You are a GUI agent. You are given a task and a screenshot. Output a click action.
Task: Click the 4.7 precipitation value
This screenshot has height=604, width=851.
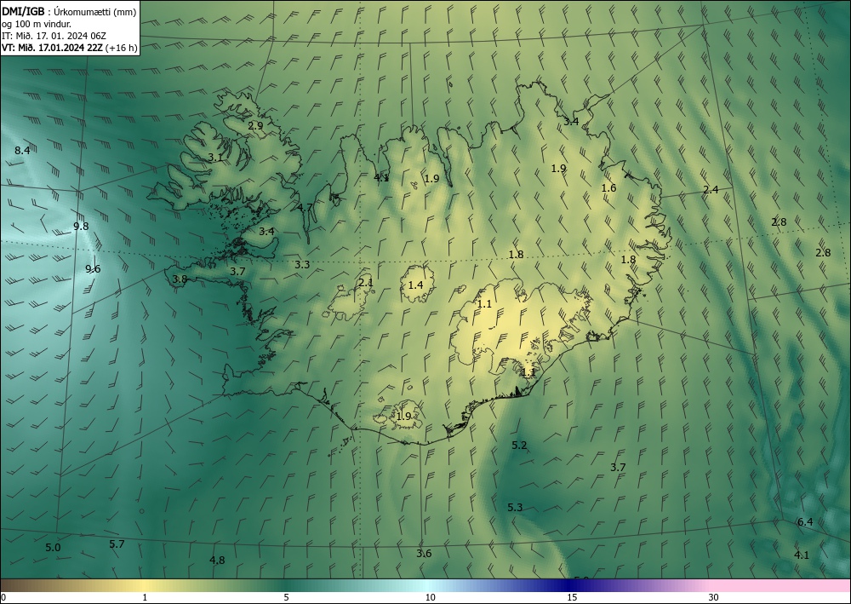[x=305, y=207]
